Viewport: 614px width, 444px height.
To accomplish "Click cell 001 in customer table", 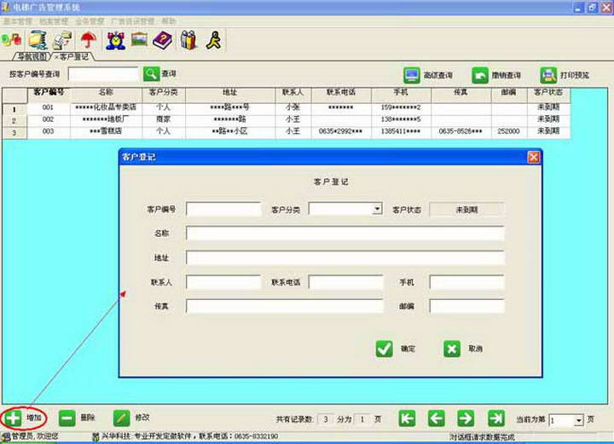I will tap(49, 107).
